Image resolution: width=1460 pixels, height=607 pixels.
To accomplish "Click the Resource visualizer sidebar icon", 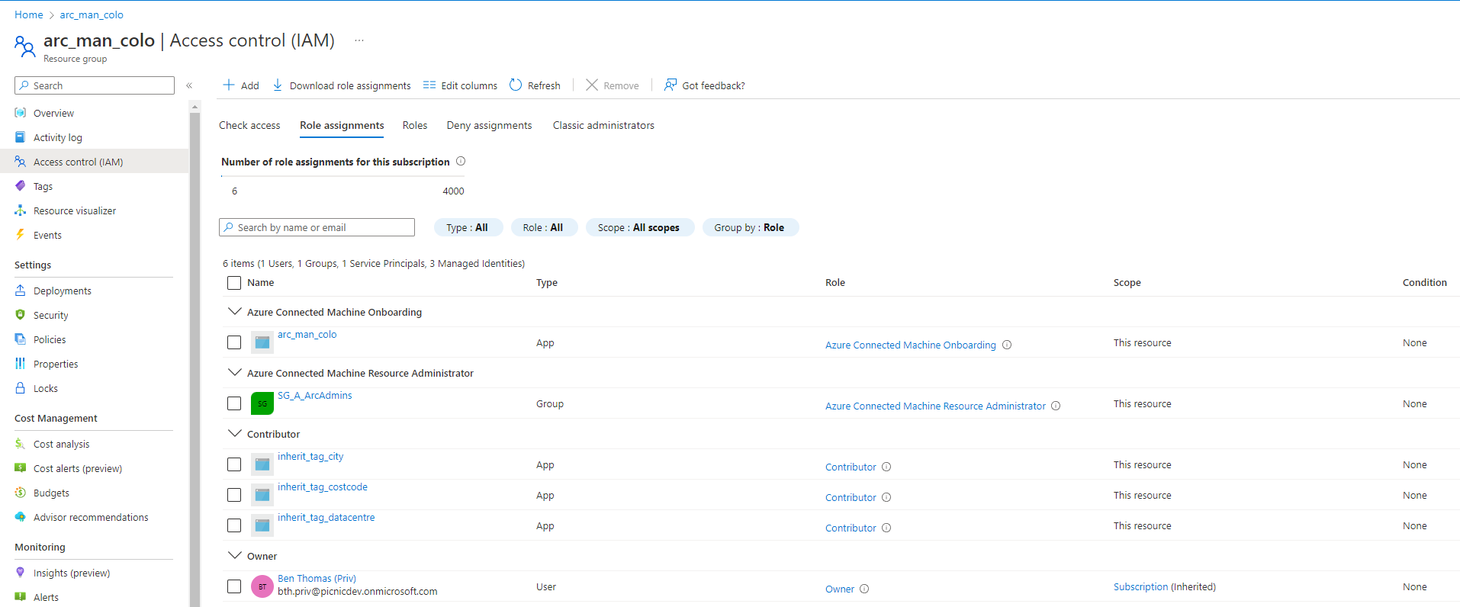I will tap(21, 210).
